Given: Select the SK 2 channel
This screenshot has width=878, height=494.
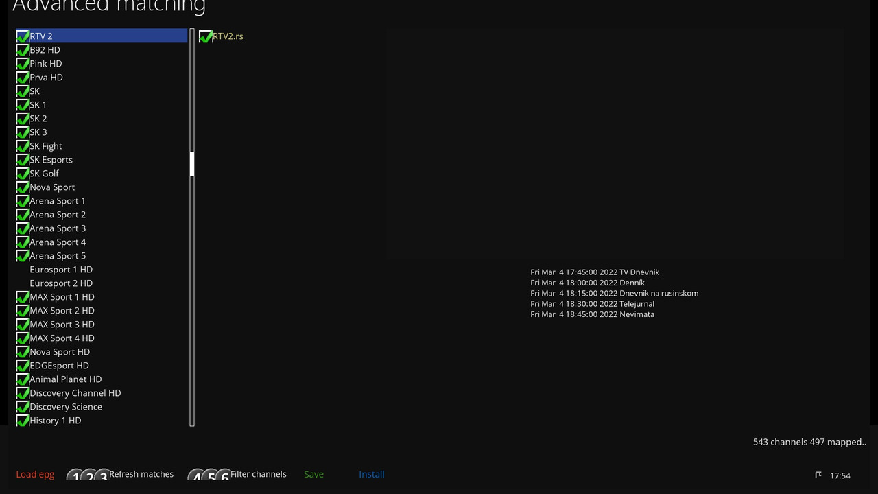Looking at the screenshot, I should [x=102, y=118].
